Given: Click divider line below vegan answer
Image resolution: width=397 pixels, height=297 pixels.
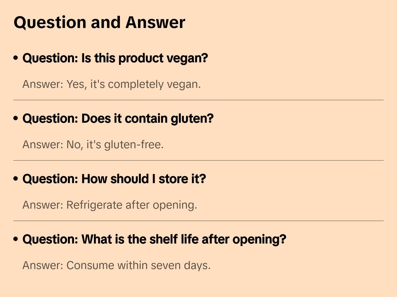Looking at the screenshot, I should point(198,100).
